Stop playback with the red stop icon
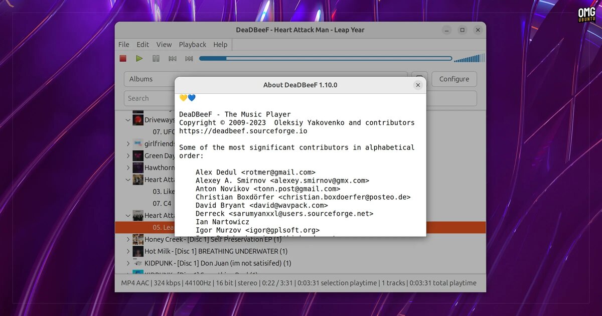602x316 pixels. pyautogui.click(x=122, y=58)
